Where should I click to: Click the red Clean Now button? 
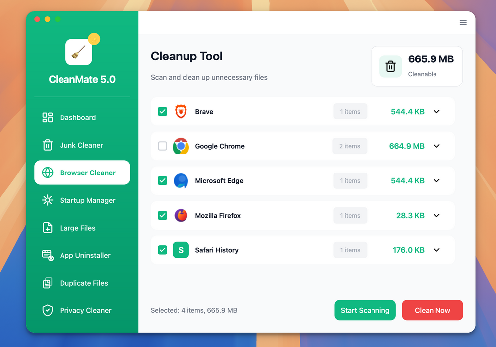(x=433, y=310)
